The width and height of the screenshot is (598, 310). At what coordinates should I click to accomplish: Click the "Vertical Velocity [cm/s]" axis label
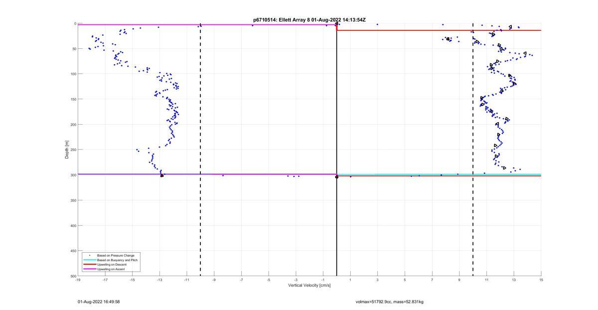309,285
